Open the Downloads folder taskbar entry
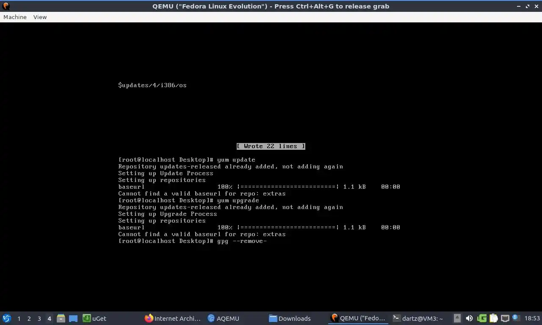This screenshot has height=325, width=542. 290,318
